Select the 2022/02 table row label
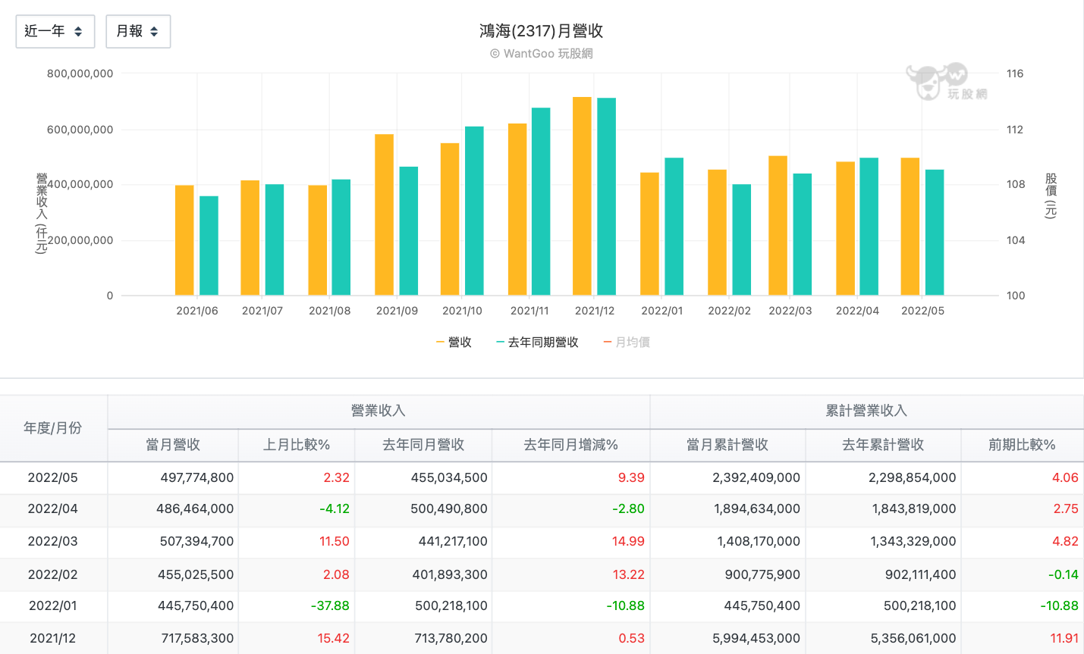Viewport: 1084px width, 654px height. tap(53, 575)
